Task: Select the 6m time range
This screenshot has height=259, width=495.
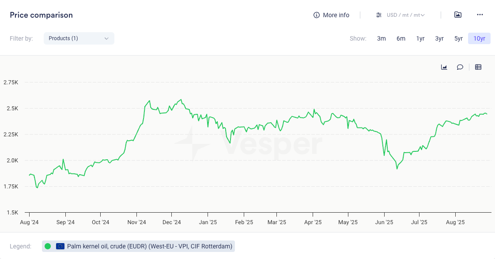Action: (x=401, y=38)
